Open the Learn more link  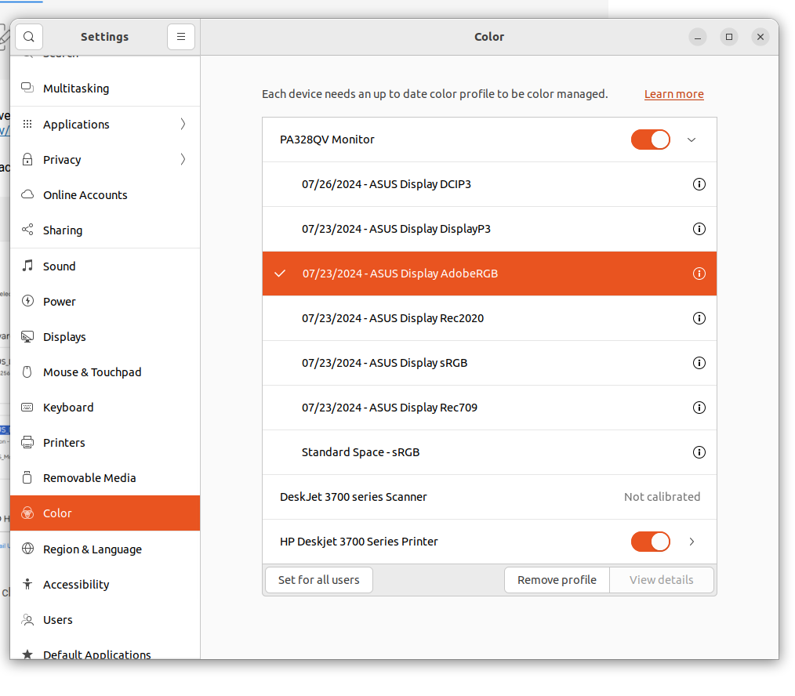[x=673, y=94]
